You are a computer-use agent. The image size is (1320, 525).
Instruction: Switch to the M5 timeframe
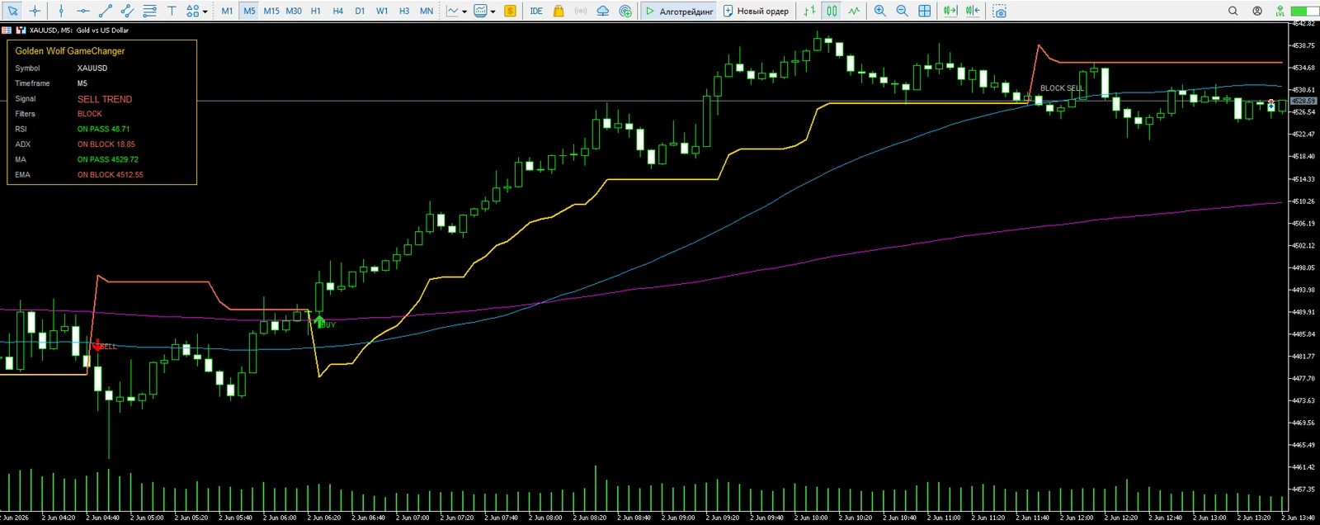249,11
